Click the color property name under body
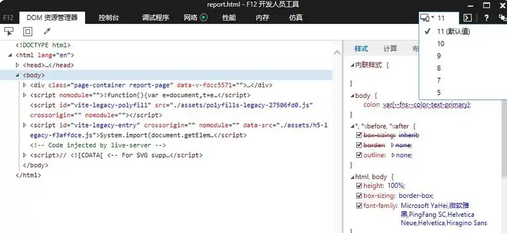The height and width of the screenshot is (233, 507). (371, 105)
